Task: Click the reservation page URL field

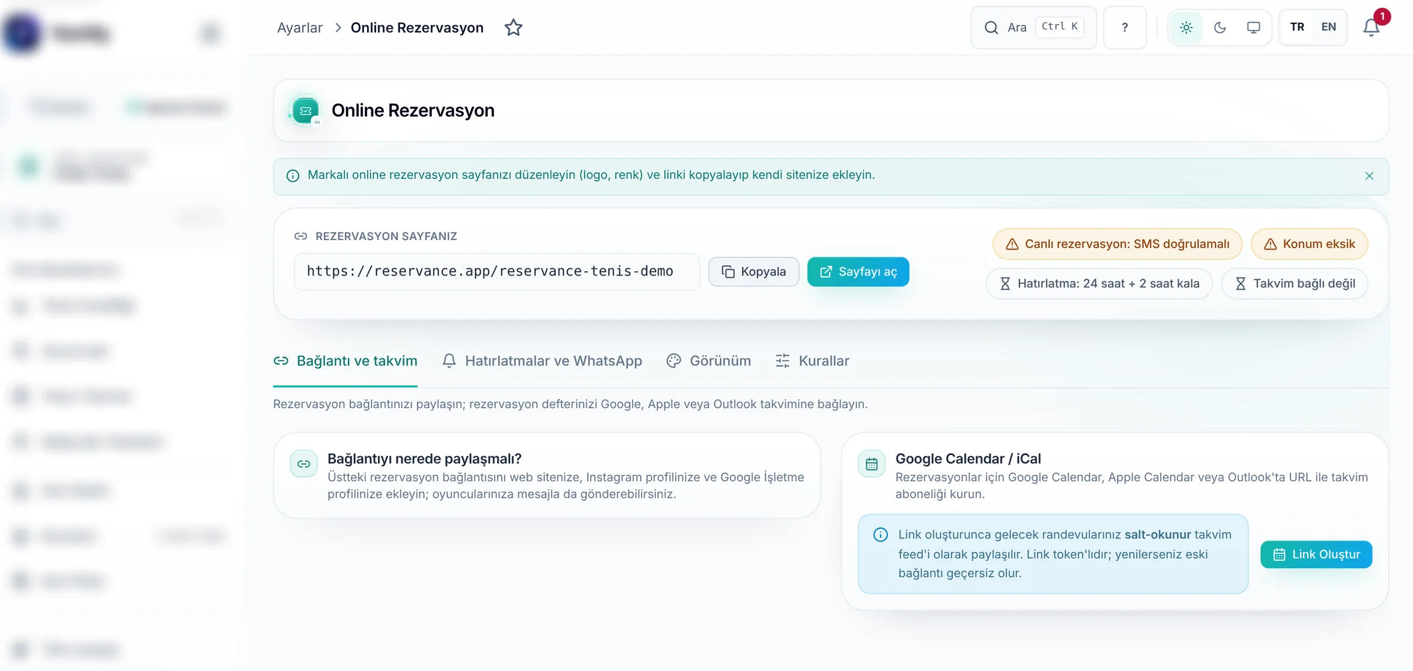Action: pyautogui.click(x=497, y=272)
